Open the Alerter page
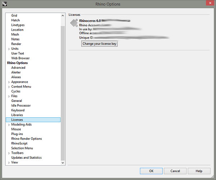This screenshot has width=216, height=180. pos(16,72)
